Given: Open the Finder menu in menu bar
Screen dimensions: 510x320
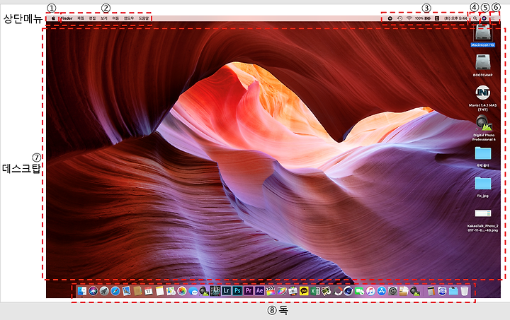Looking at the screenshot, I should click(67, 18).
